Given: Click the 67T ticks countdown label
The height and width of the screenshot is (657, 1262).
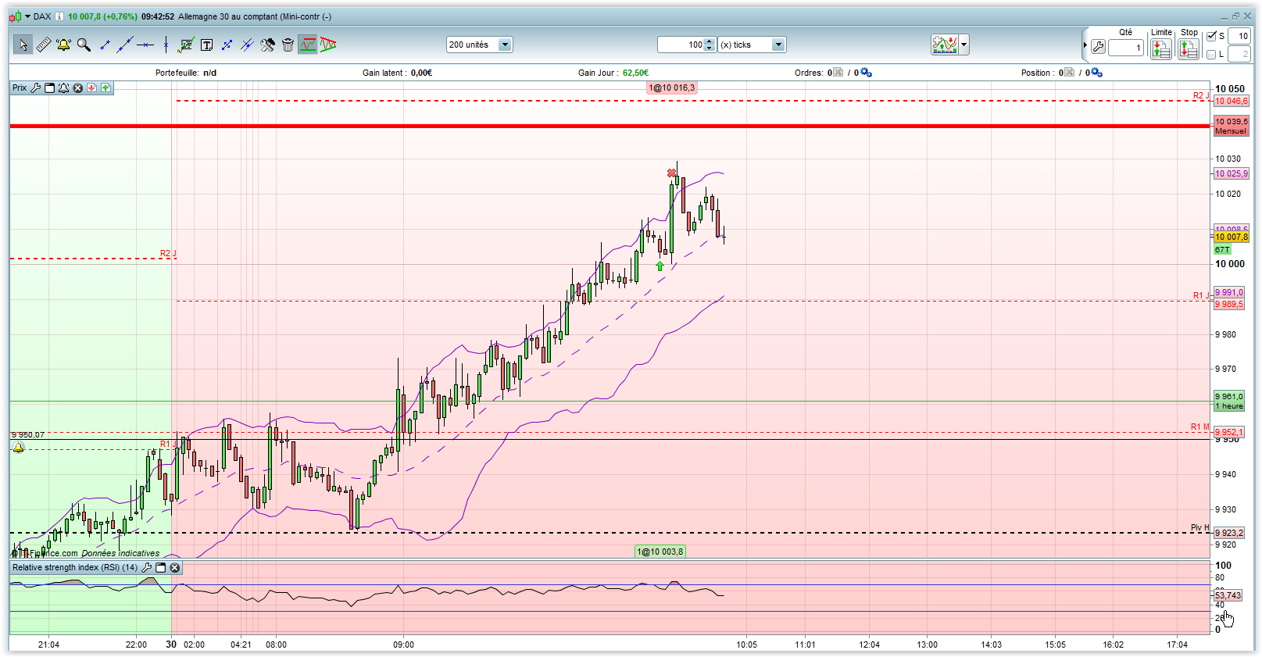Looking at the screenshot, I should tap(1222, 250).
